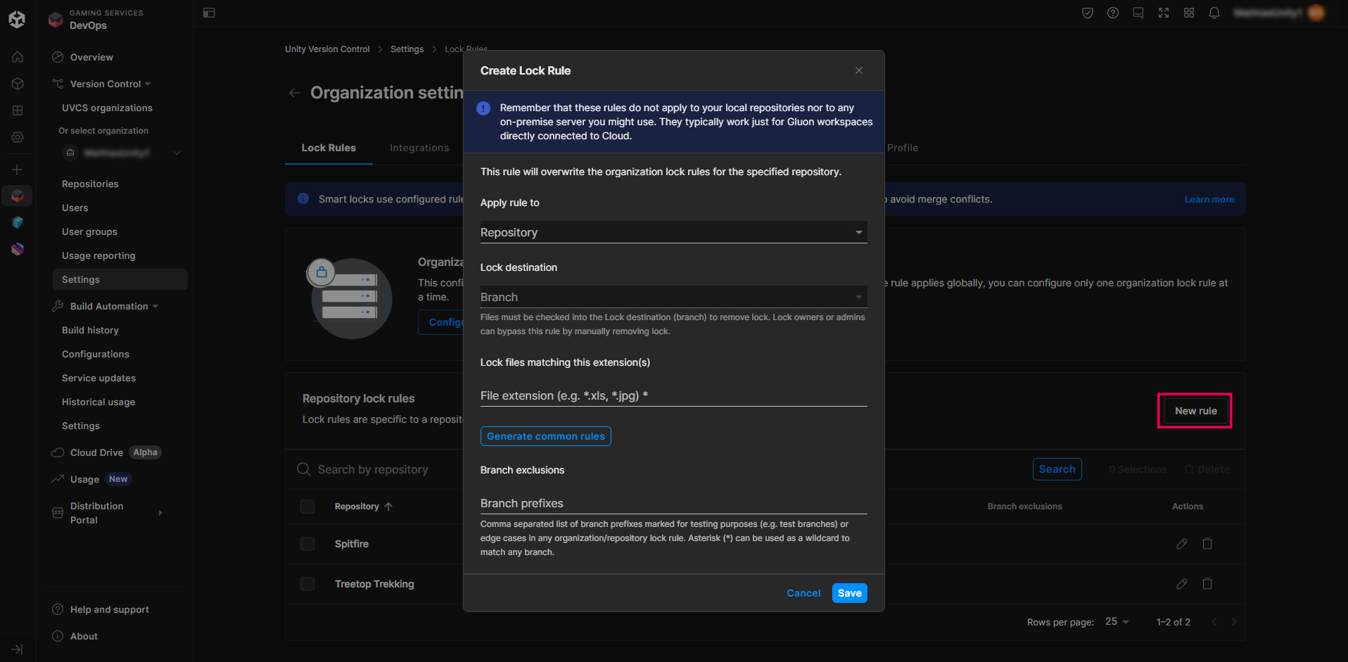
Task: Open Usage reporting in the sidebar
Action: tap(98, 255)
